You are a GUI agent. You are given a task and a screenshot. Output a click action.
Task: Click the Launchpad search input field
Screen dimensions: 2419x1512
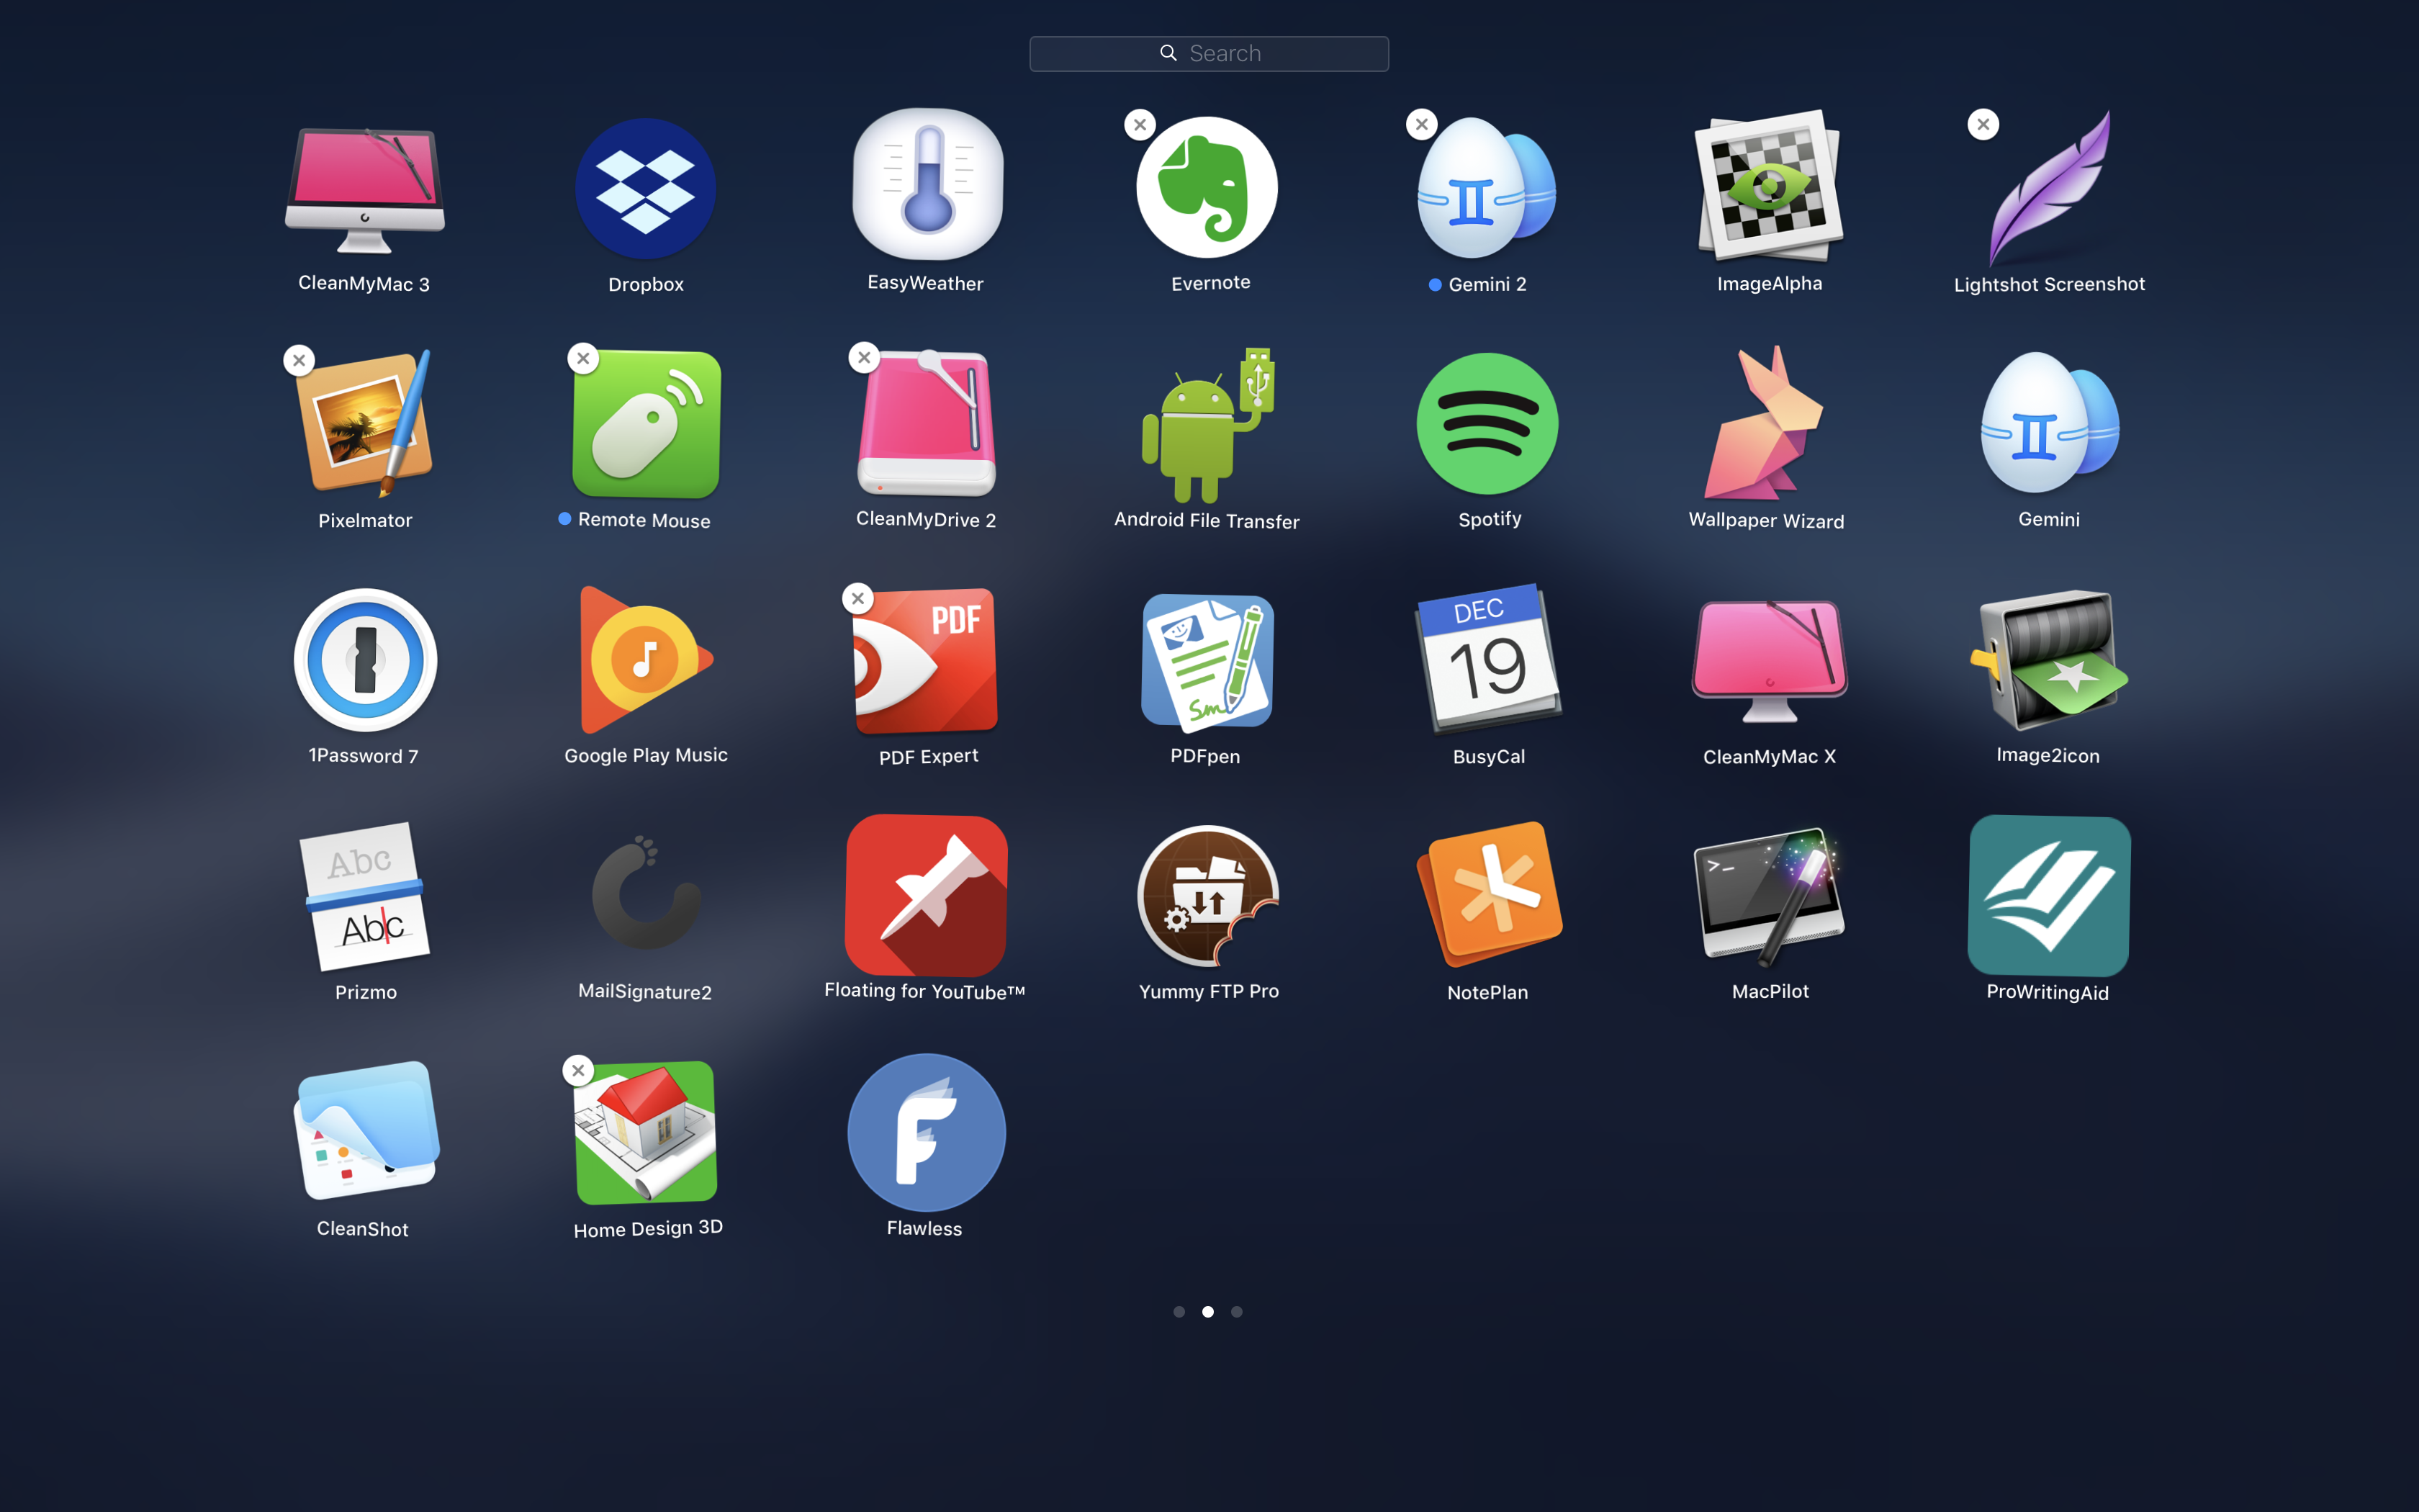(1209, 53)
